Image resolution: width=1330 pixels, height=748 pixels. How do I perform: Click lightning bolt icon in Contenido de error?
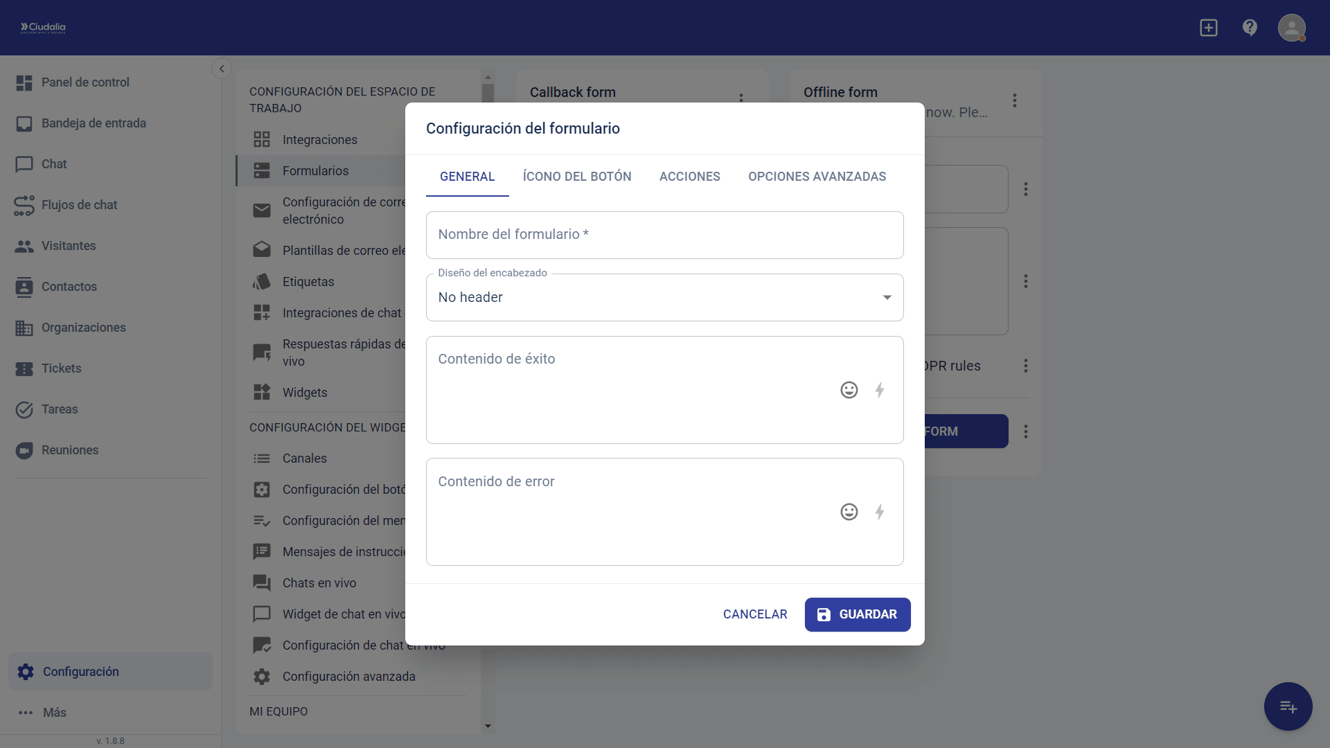880,512
